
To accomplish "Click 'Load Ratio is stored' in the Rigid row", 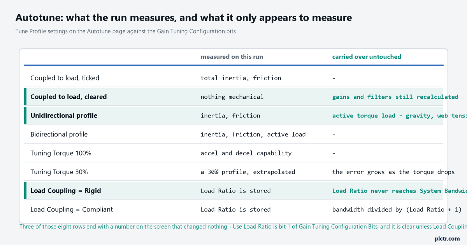I will [x=235, y=191].
